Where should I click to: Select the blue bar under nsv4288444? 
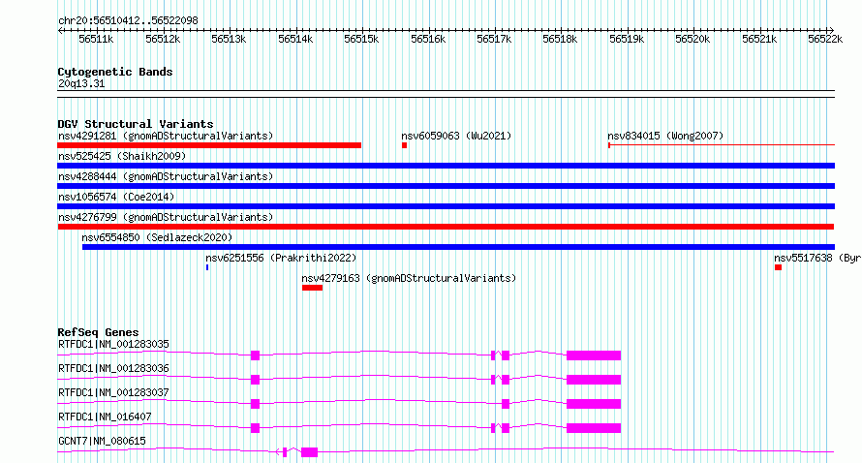(x=446, y=186)
